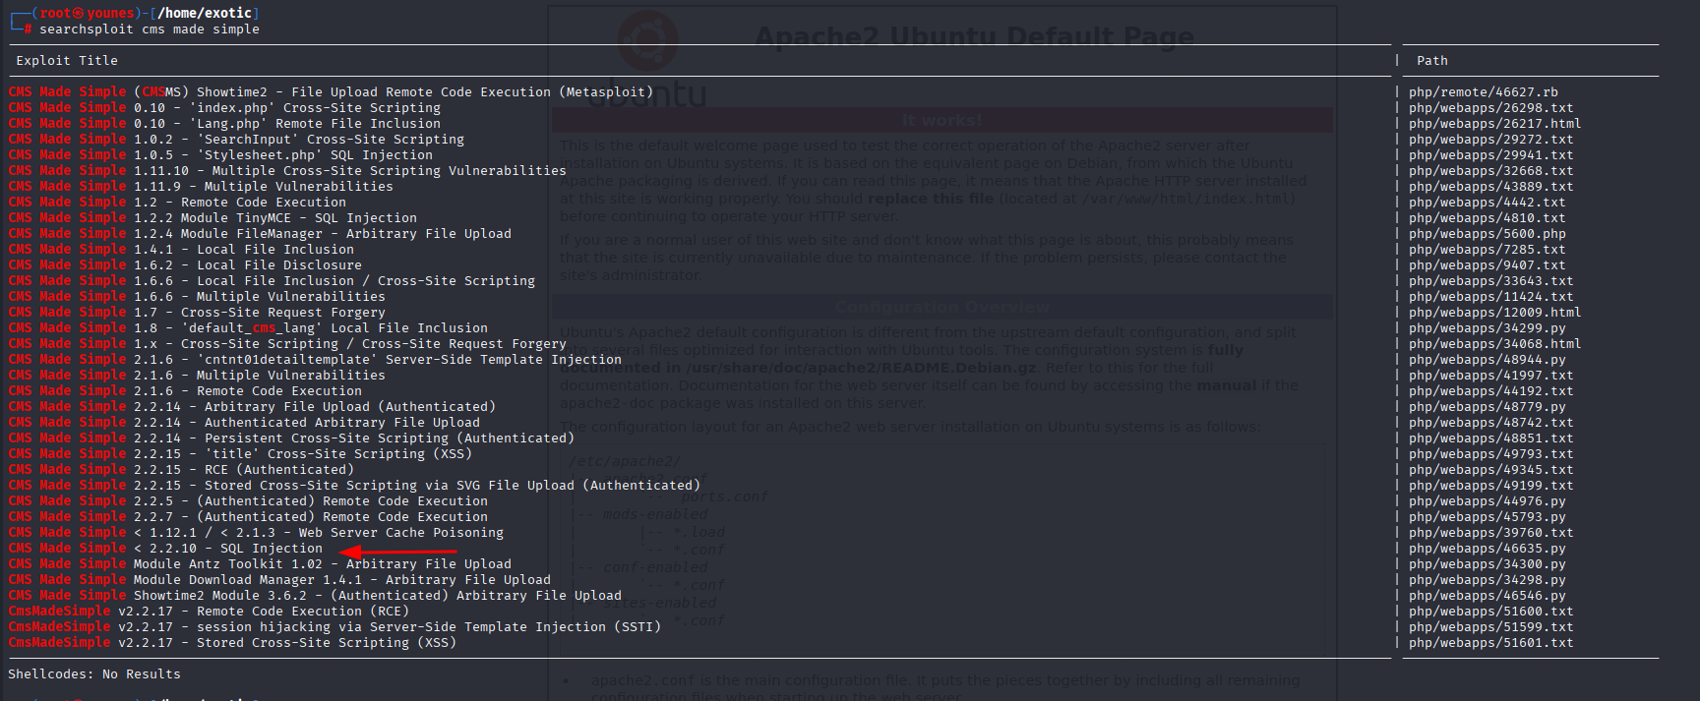Select the 2.2.15 'title' Cross-Site Scripting row
This screenshot has width=1700, height=701.
coord(240,454)
